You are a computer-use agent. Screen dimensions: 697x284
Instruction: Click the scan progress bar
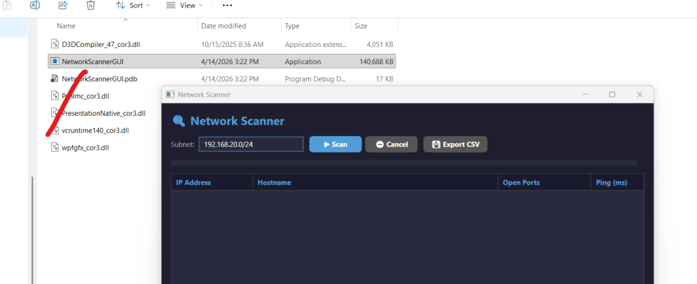pos(404,163)
